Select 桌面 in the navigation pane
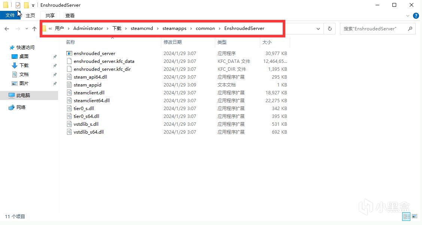 tap(24, 56)
